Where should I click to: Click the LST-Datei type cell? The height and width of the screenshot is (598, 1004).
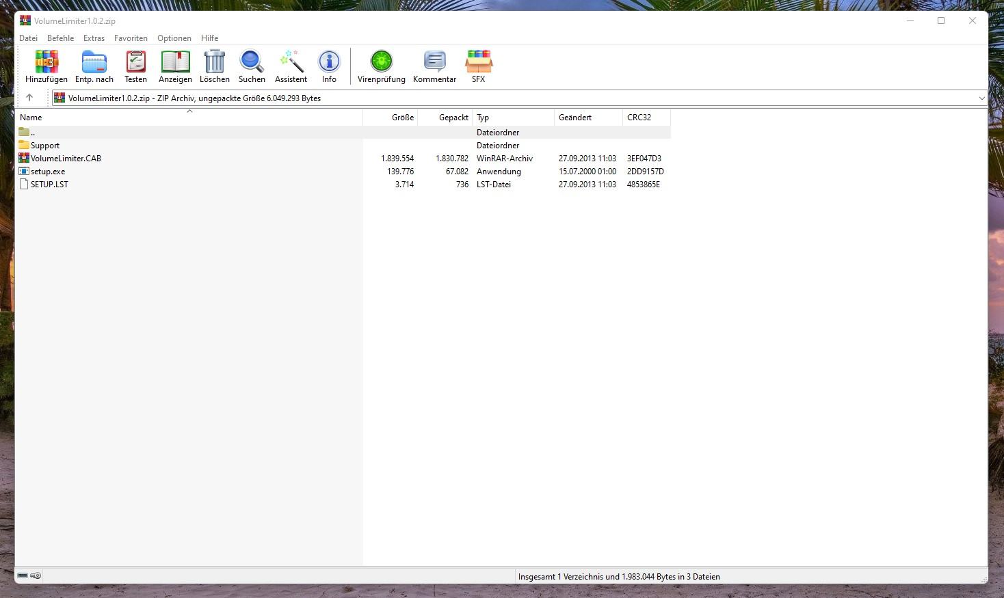coord(494,185)
